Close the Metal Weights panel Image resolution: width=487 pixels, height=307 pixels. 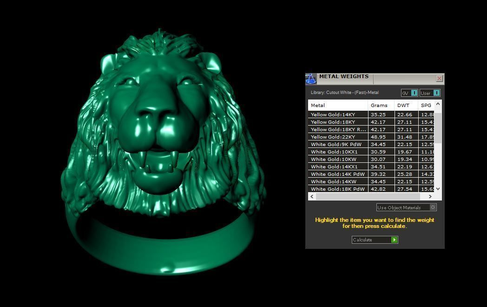(x=439, y=79)
